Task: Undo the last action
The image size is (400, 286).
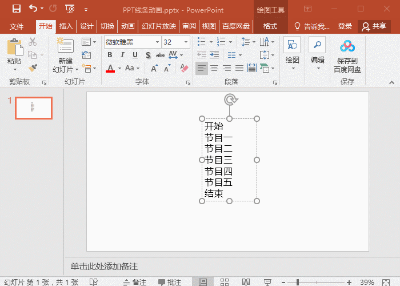Action: pos(33,9)
